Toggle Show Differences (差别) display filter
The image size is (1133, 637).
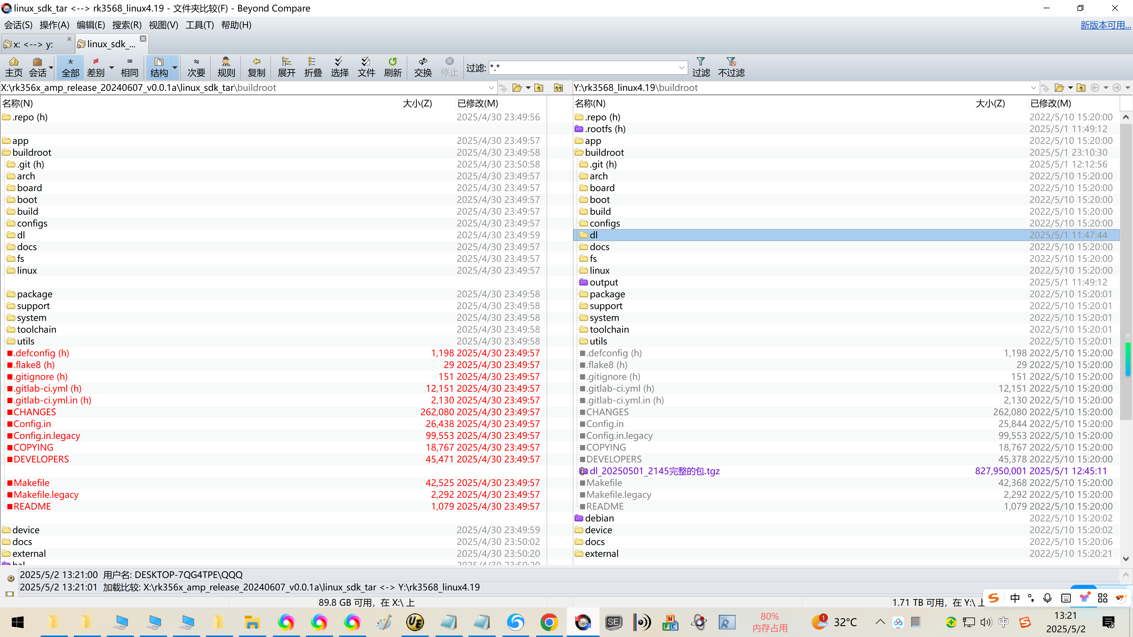(x=96, y=67)
